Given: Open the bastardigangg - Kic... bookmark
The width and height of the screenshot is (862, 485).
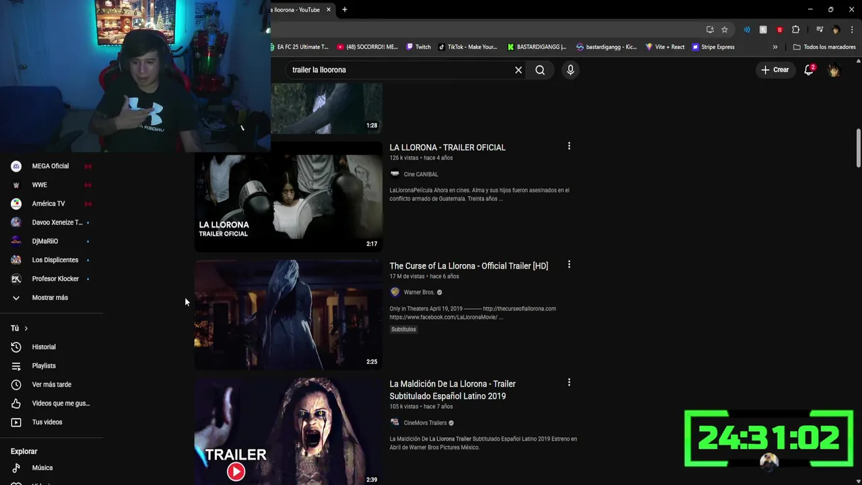Looking at the screenshot, I should pos(606,47).
